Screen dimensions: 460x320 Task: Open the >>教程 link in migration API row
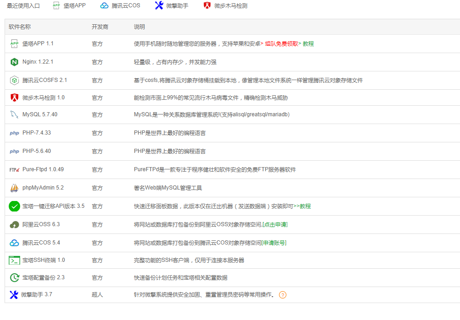tap(302, 206)
